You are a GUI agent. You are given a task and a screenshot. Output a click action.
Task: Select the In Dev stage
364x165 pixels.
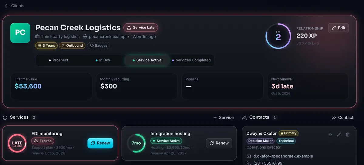(103, 60)
